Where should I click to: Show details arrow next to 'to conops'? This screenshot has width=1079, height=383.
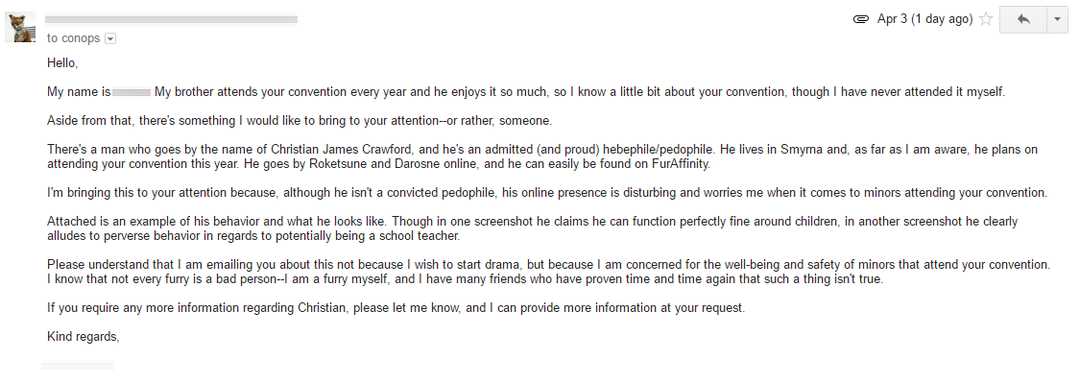click(x=110, y=38)
